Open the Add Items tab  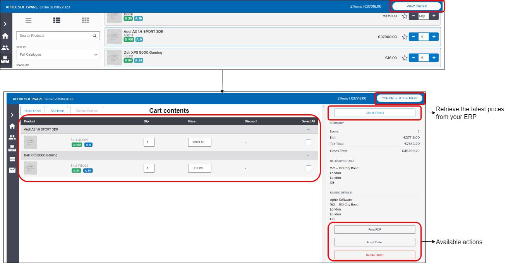[58, 111]
